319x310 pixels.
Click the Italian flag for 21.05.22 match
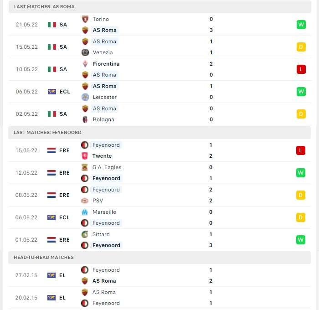pos(52,25)
